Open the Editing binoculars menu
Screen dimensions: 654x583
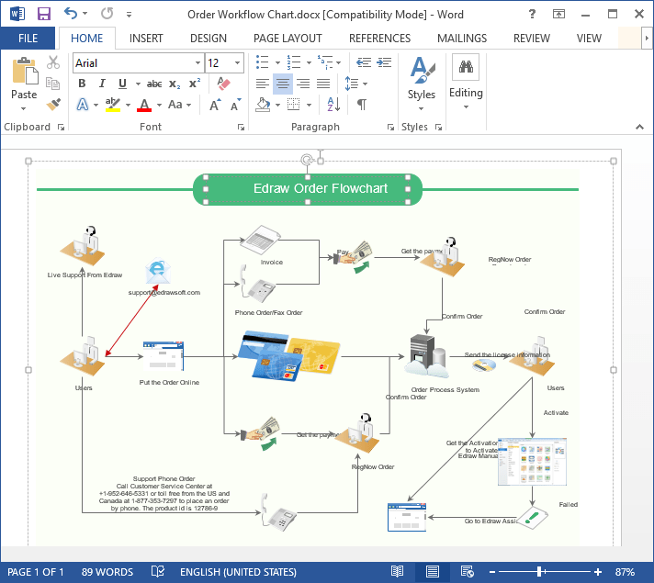tap(466, 82)
